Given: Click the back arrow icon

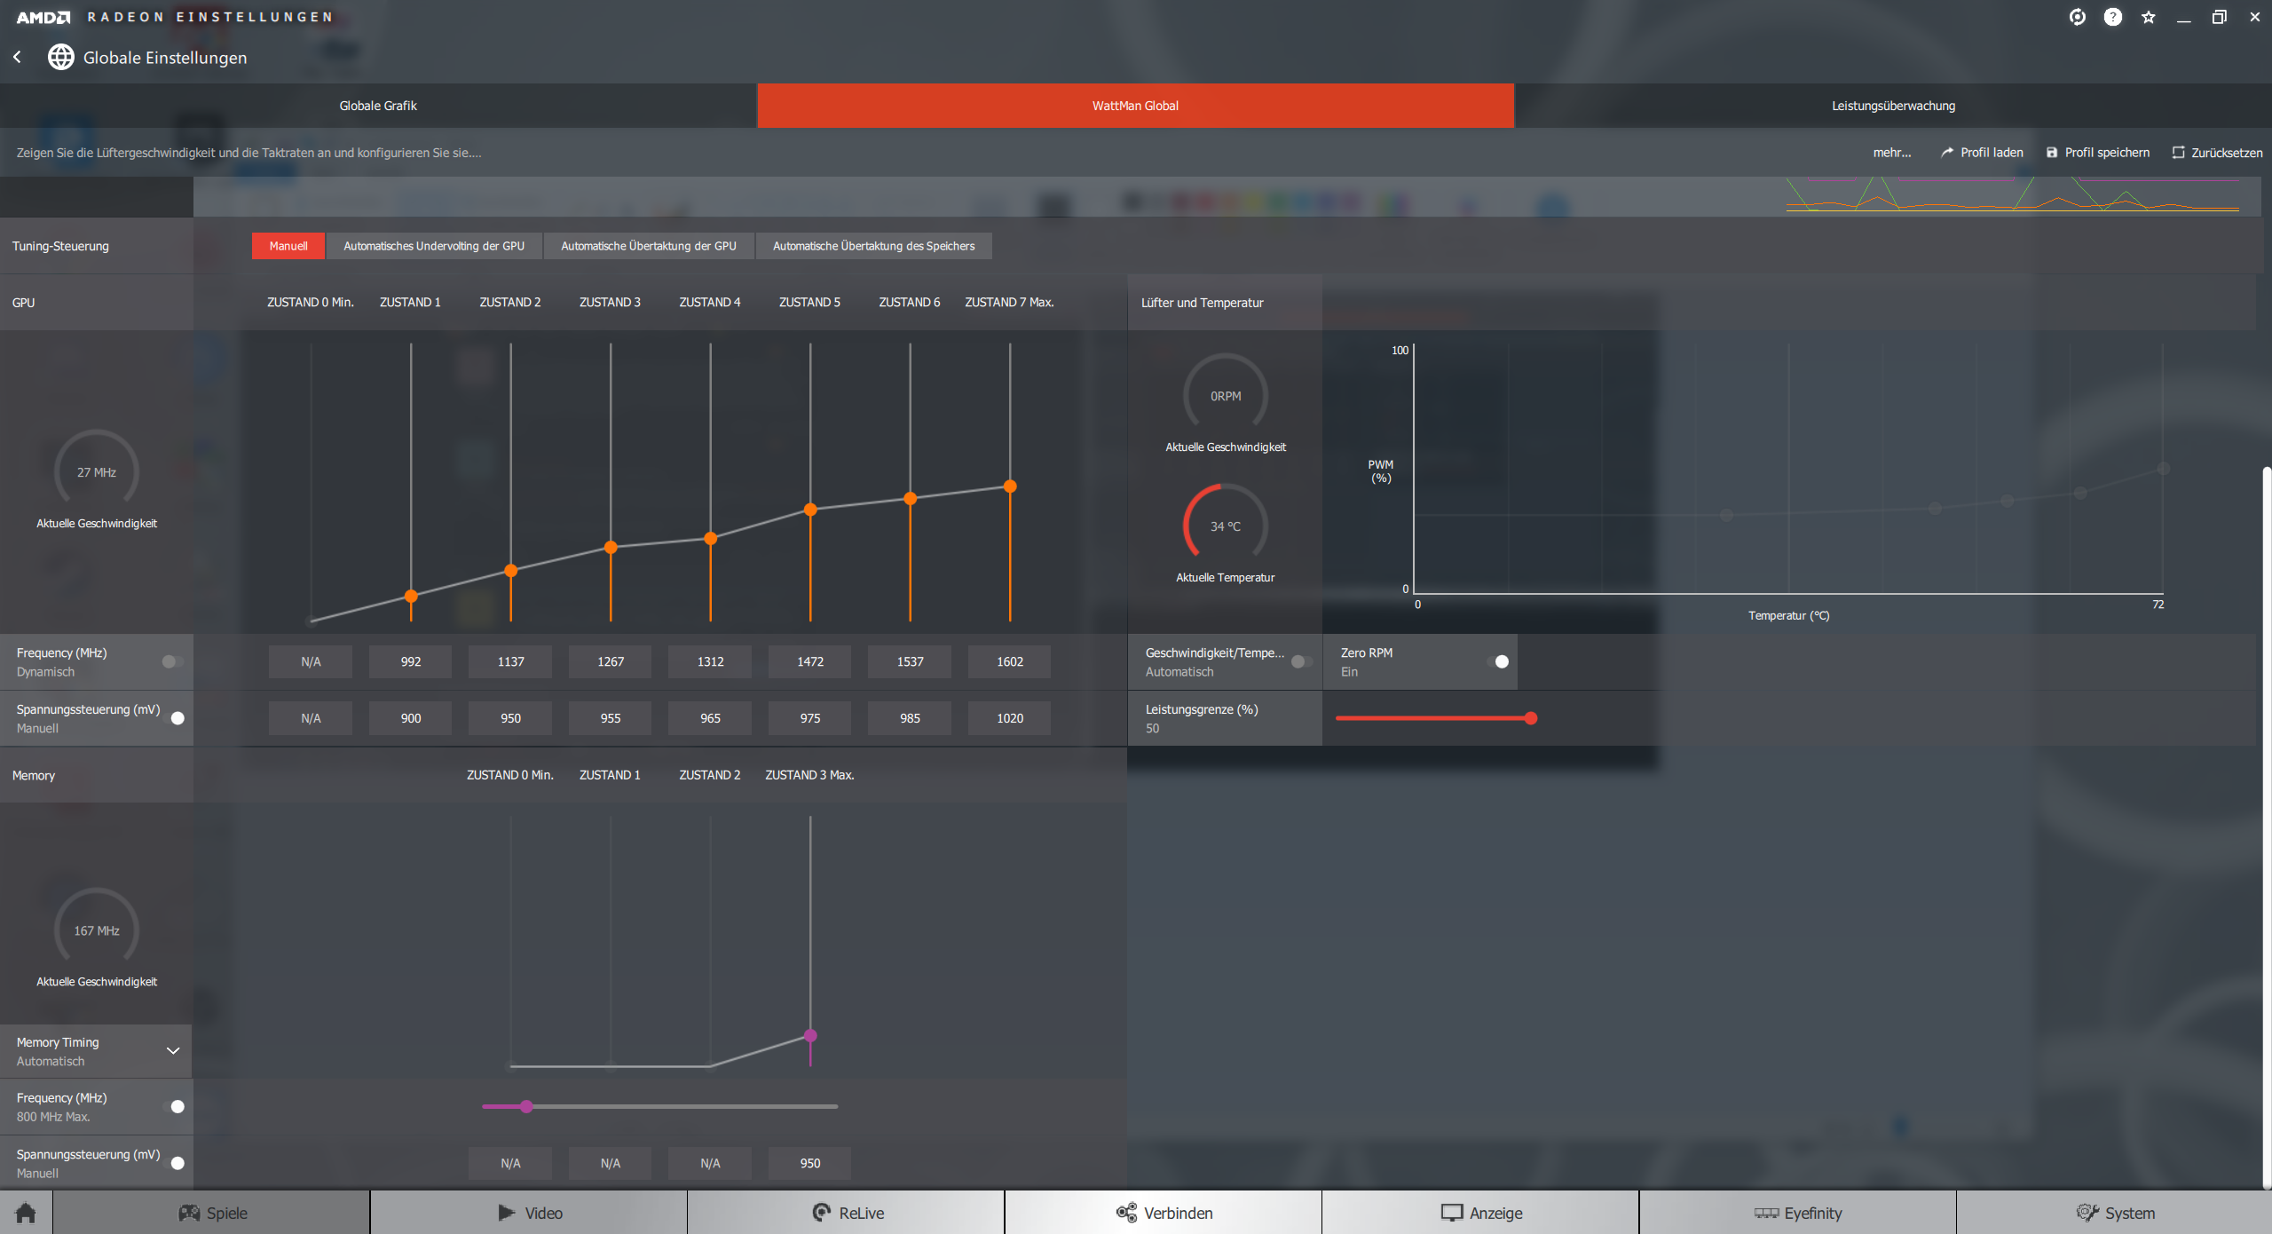Looking at the screenshot, I should tap(17, 57).
